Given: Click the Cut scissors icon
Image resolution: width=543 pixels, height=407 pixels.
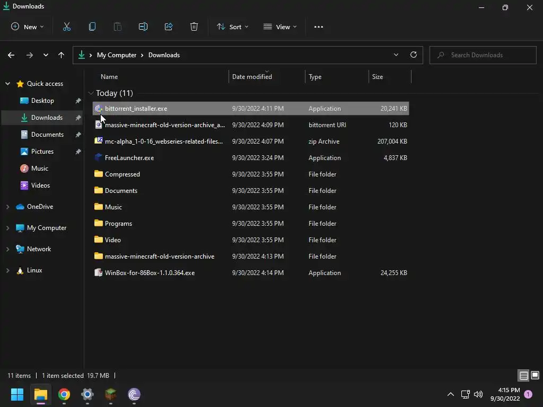Looking at the screenshot, I should 67,26.
